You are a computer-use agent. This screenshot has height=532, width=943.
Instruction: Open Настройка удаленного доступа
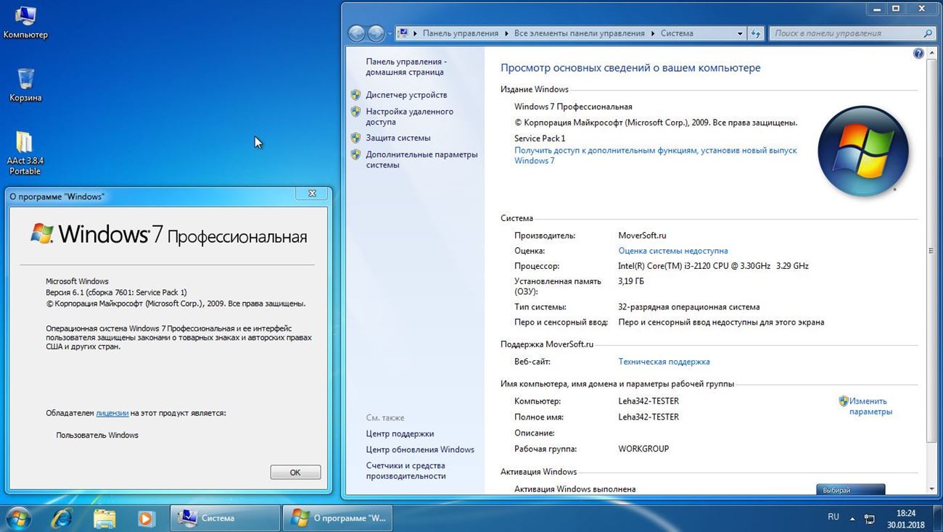410,117
